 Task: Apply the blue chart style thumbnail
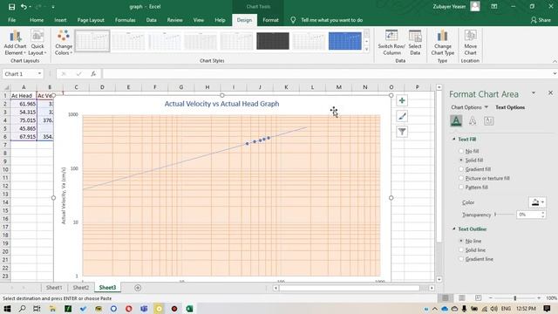[x=345, y=41]
